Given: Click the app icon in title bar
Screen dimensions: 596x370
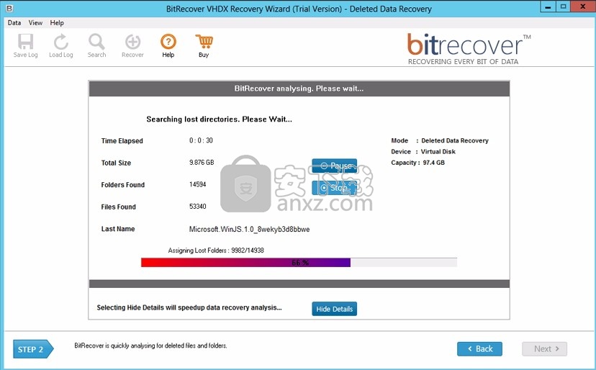Looking at the screenshot, I should [9, 8].
